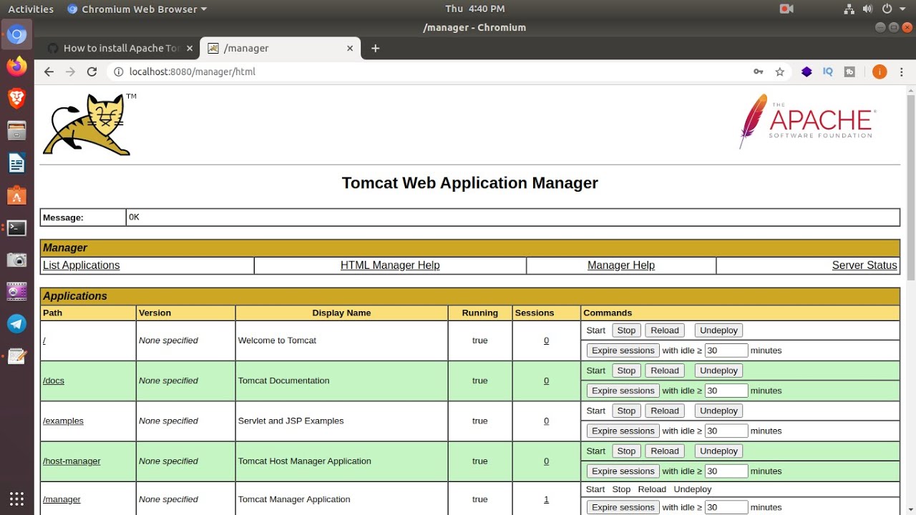The width and height of the screenshot is (916, 515).
Task: Open network status in top bar
Action: point(849,9)
